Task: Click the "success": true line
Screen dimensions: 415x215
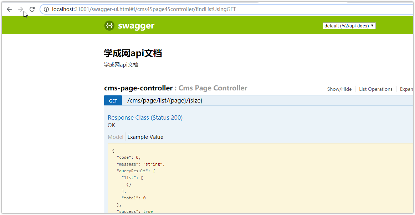Action: [135, 211]
